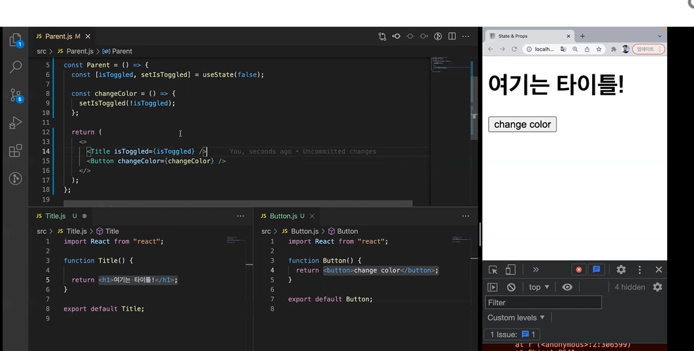Open Chrome tab search chevron
694x351 pixels.
(659, 37)
